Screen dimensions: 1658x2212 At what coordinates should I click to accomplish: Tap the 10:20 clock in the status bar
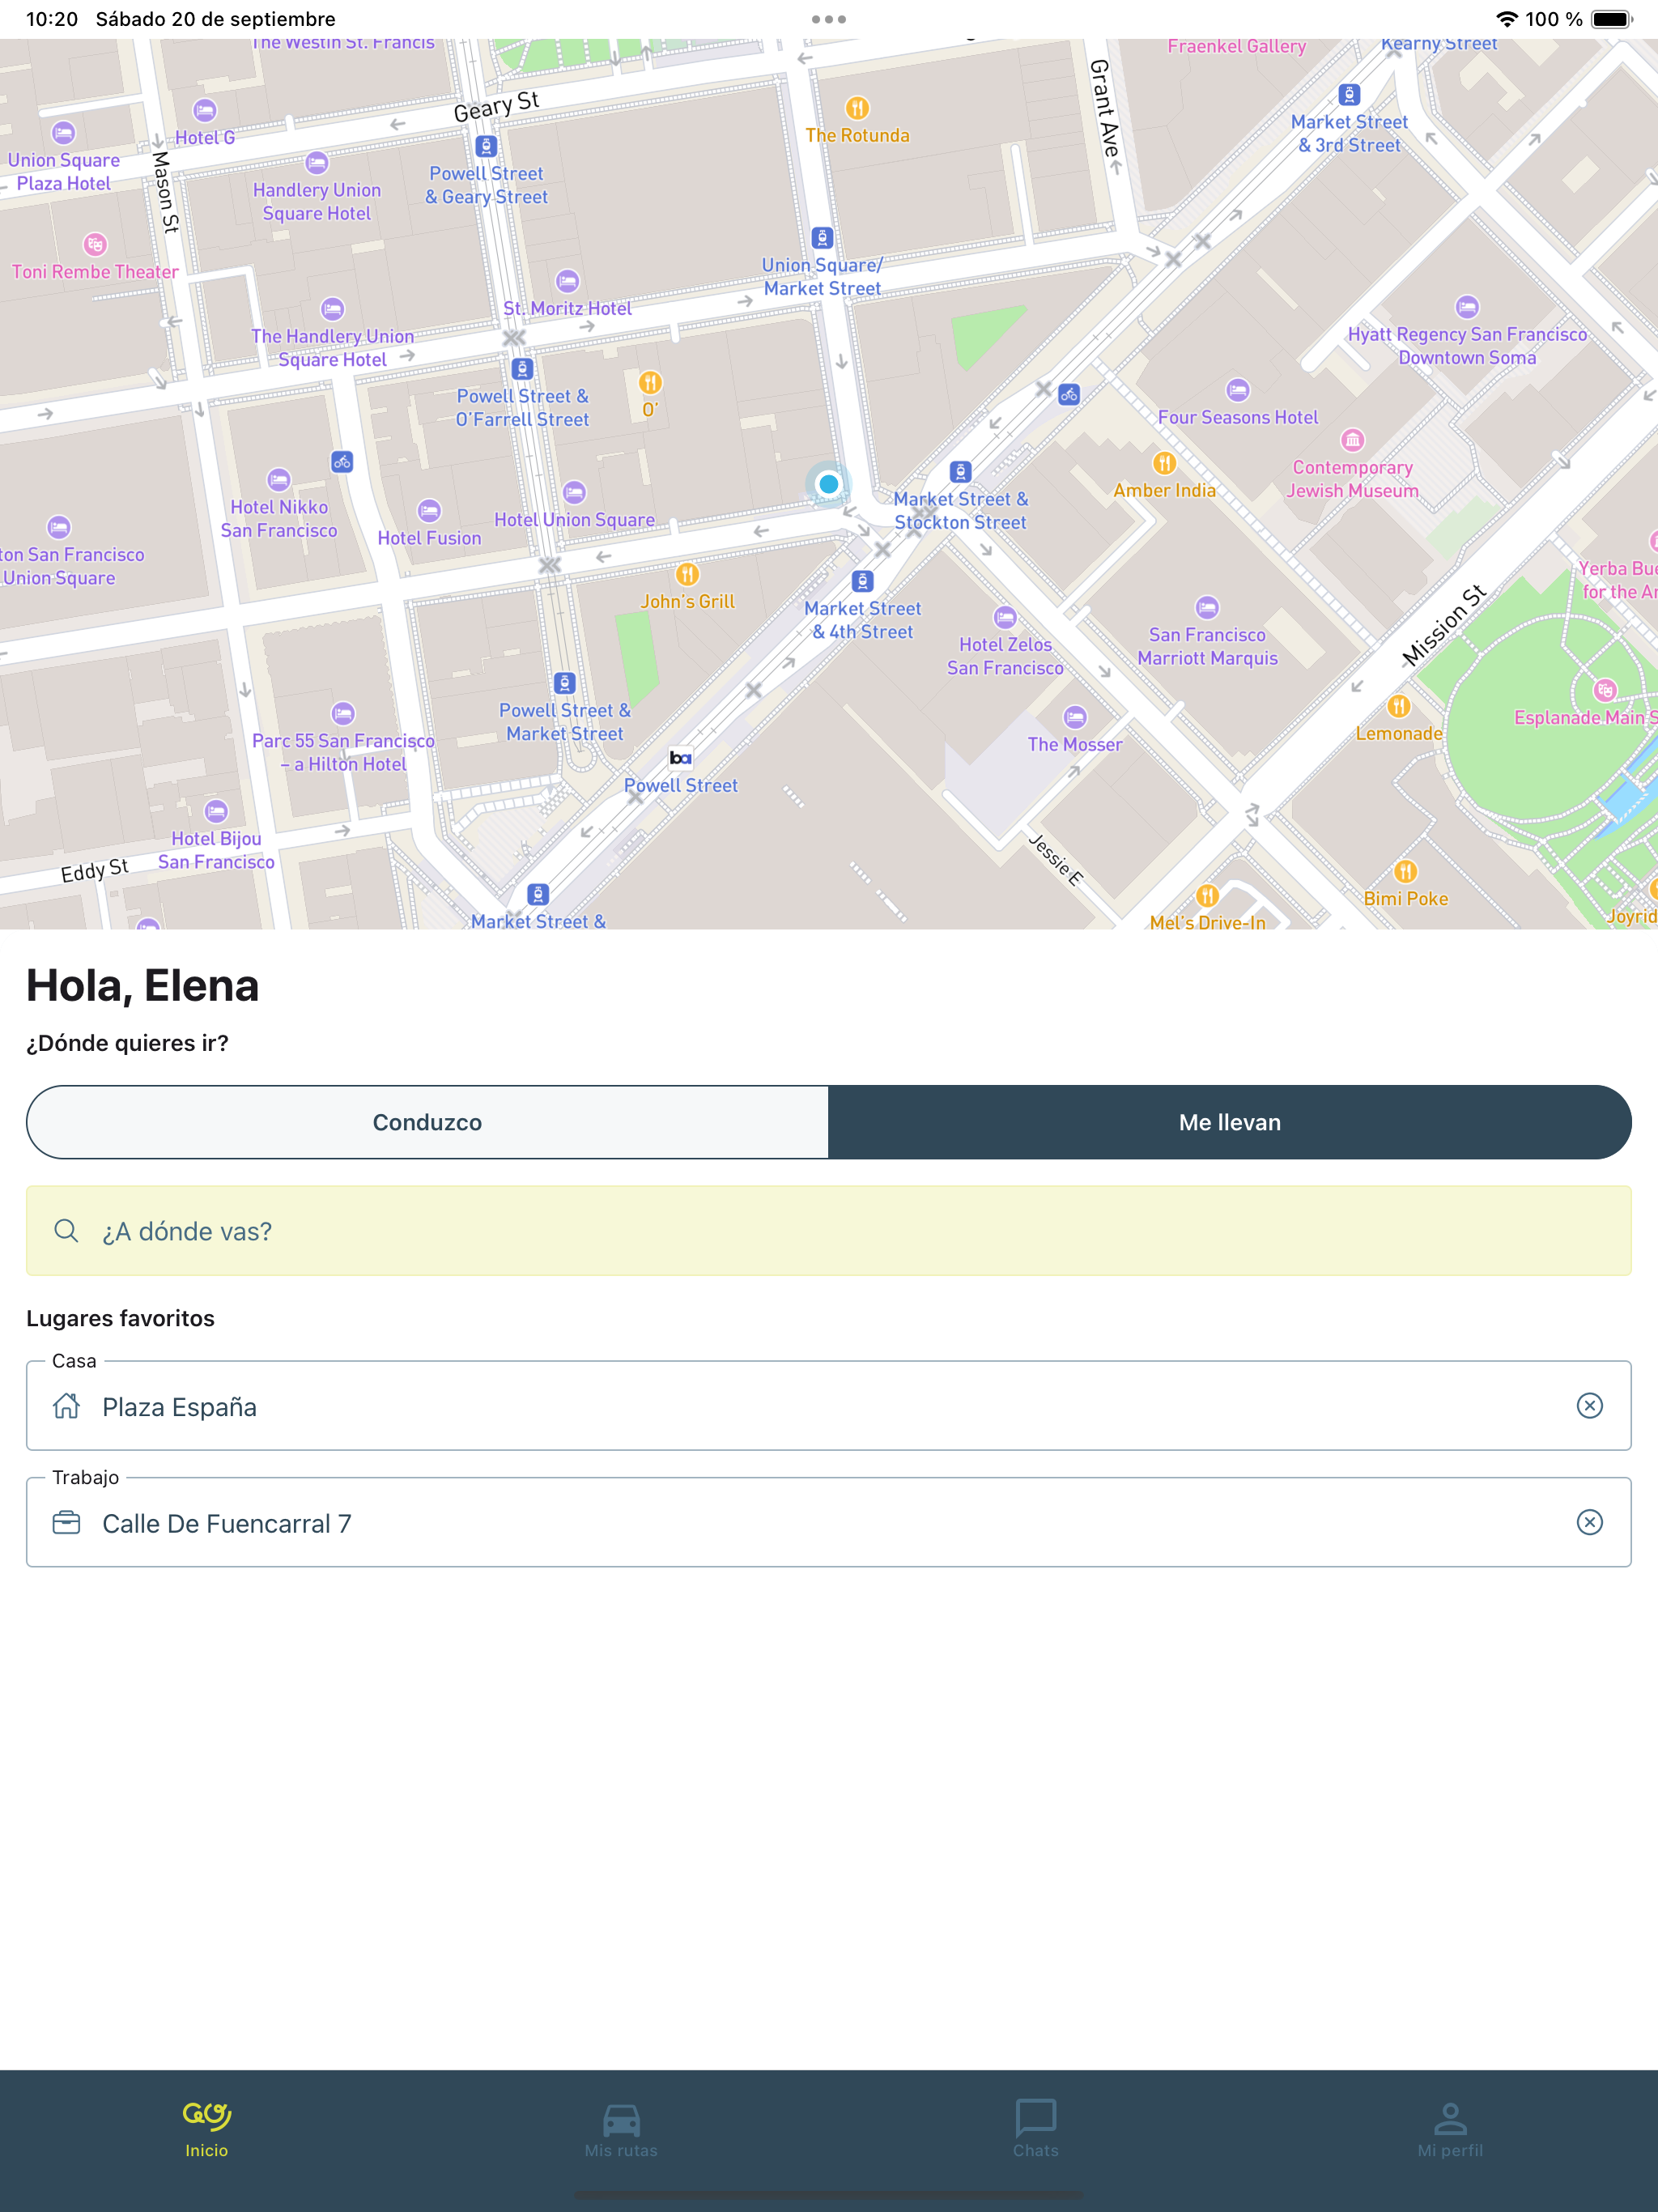(52, 19)
